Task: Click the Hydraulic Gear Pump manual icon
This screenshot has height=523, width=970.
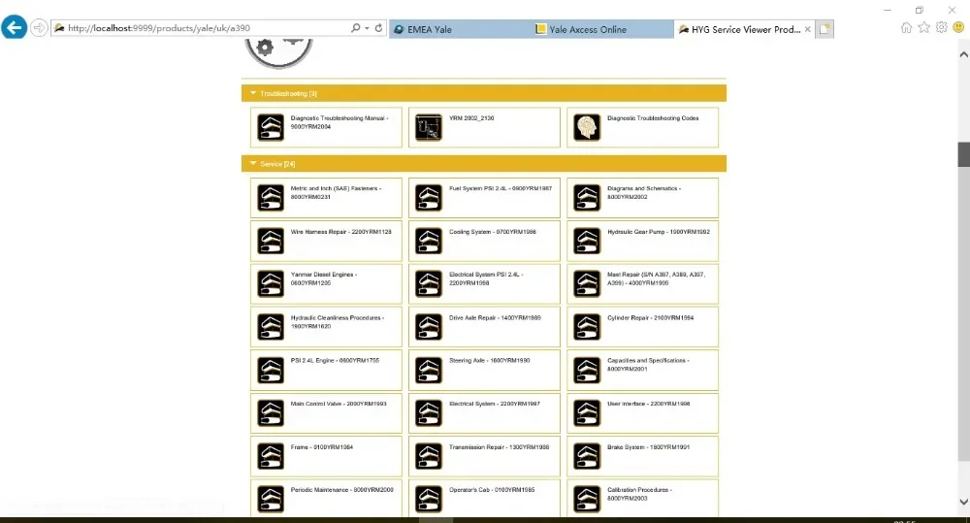Action: [x=587, y=241]
